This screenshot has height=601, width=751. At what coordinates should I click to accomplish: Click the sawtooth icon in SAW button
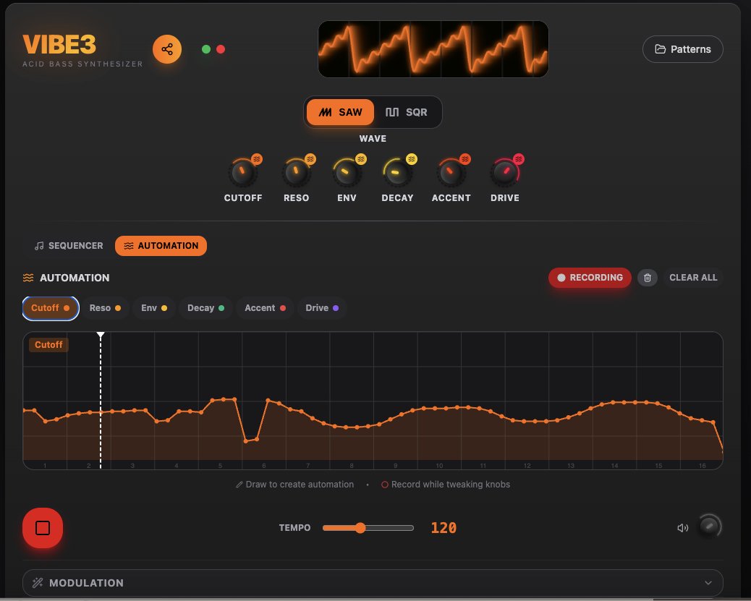325,112
